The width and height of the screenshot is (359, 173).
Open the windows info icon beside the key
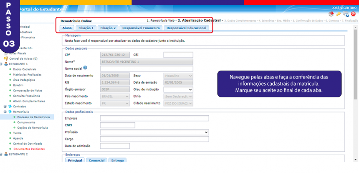[346, 15]
